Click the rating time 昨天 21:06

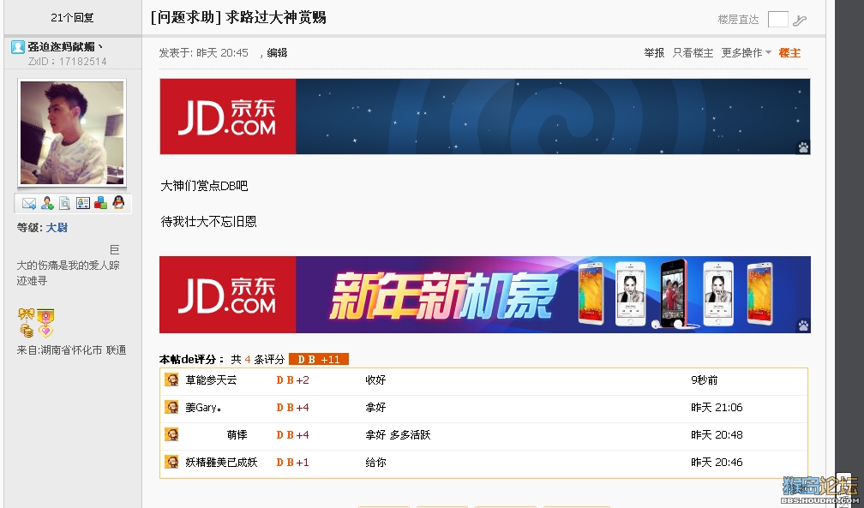coord(717,408)
